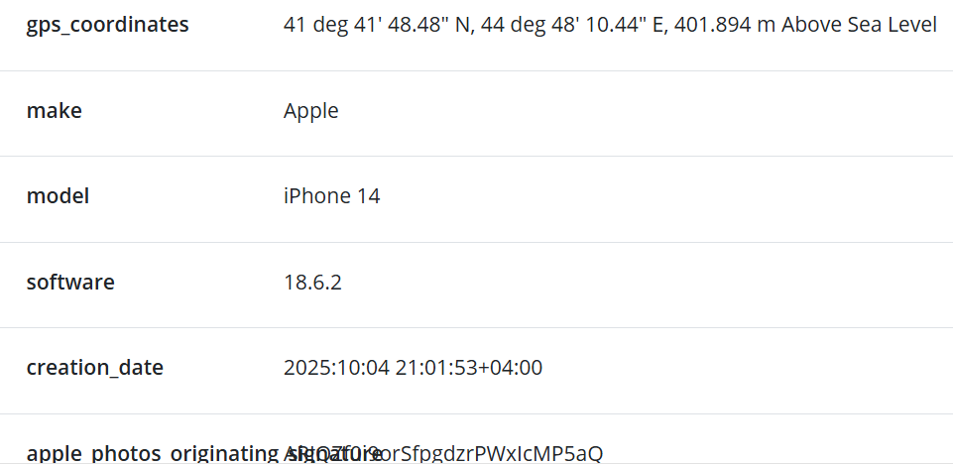Click the date 2025:10:04 in creation date
953x465 pixels.
point(336,368)
